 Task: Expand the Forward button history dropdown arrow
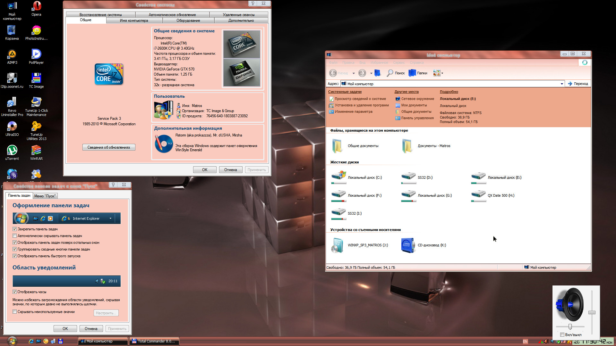pos(371,73)
